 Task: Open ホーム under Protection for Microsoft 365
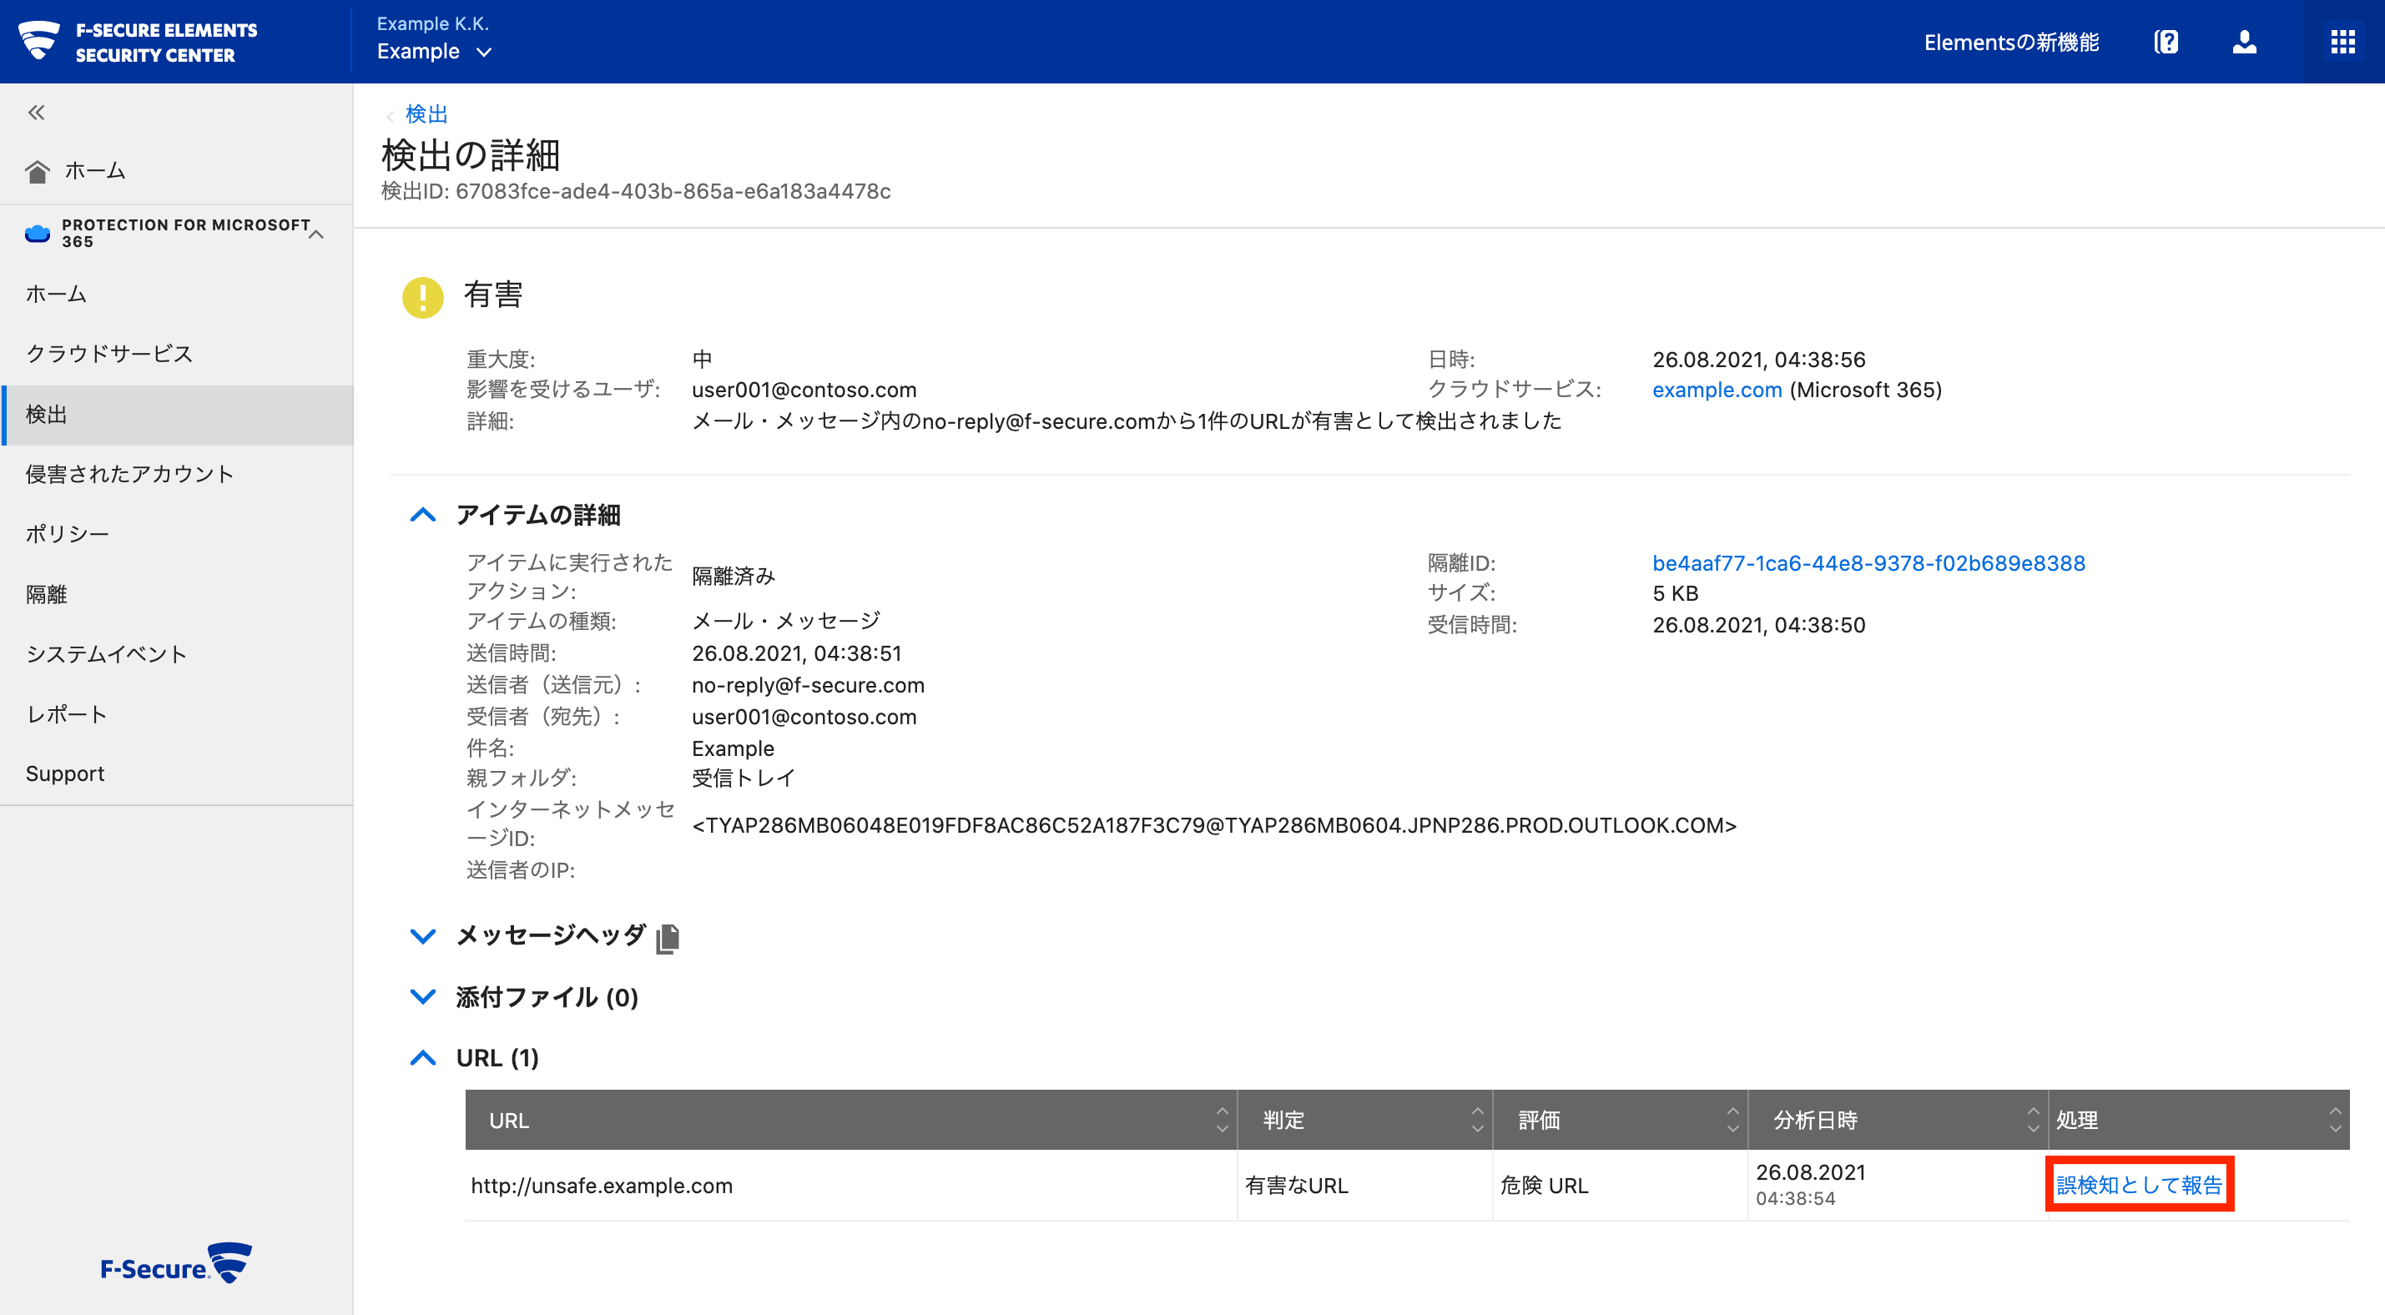(x=56, y=295)
